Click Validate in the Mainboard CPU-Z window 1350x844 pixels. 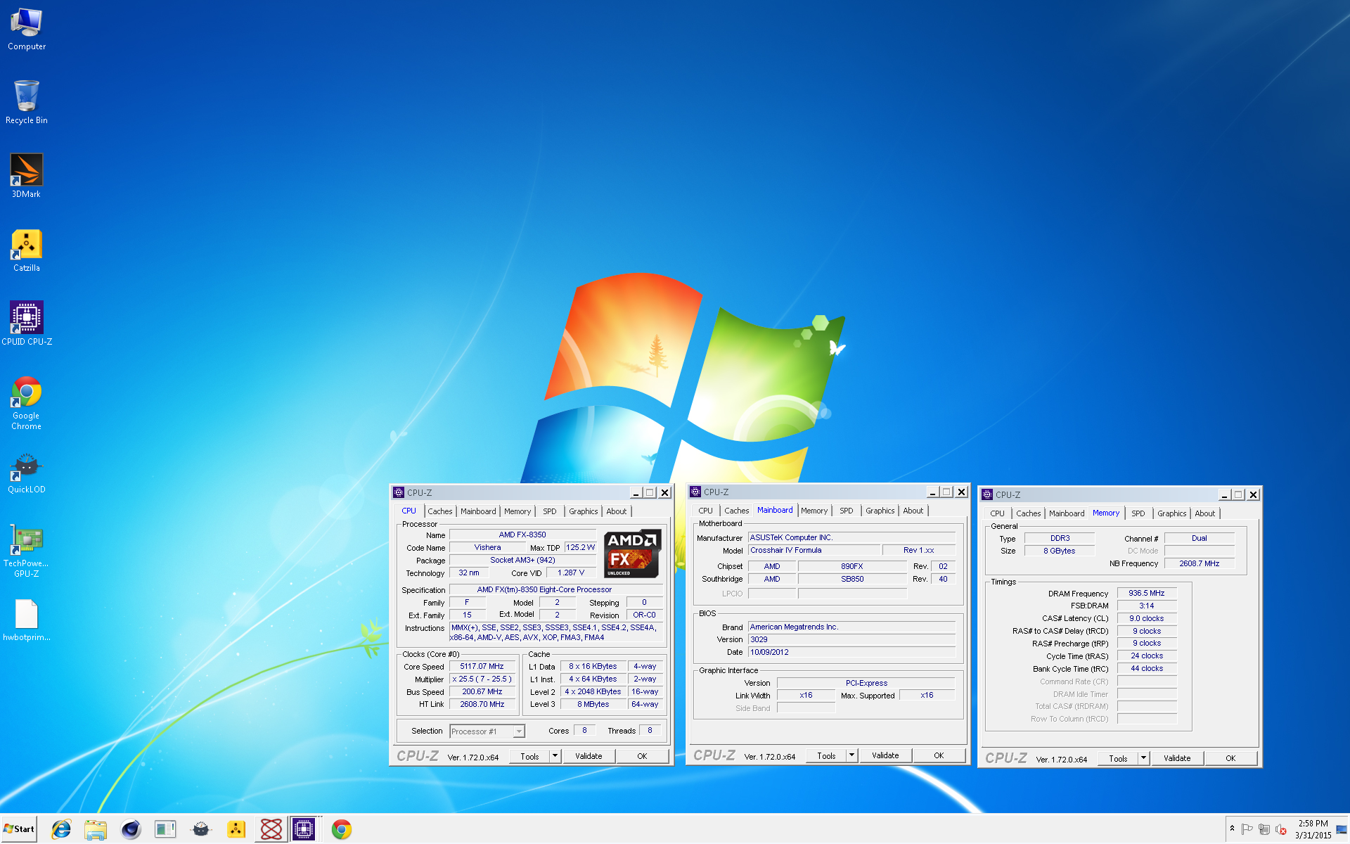click(885, 755)
